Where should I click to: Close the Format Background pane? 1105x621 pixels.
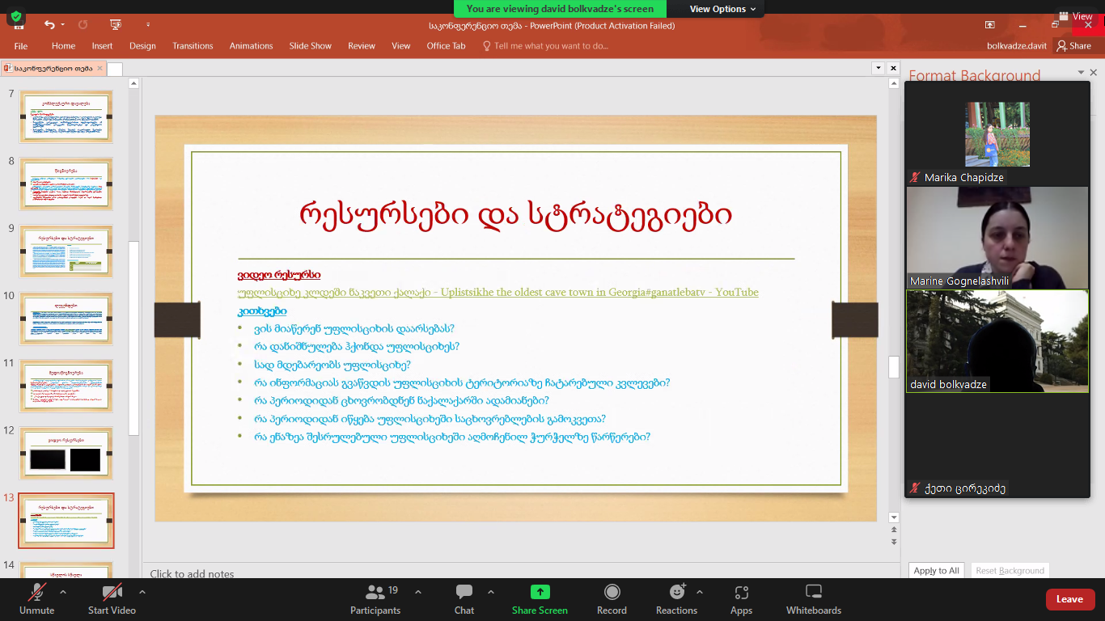click(x=1094, y=73)
